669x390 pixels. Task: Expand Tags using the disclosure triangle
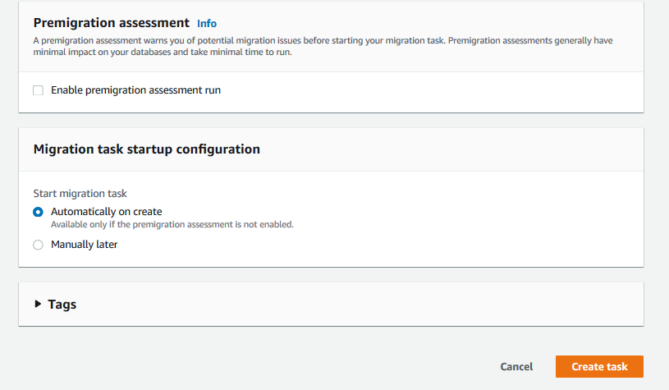(38, 304)
